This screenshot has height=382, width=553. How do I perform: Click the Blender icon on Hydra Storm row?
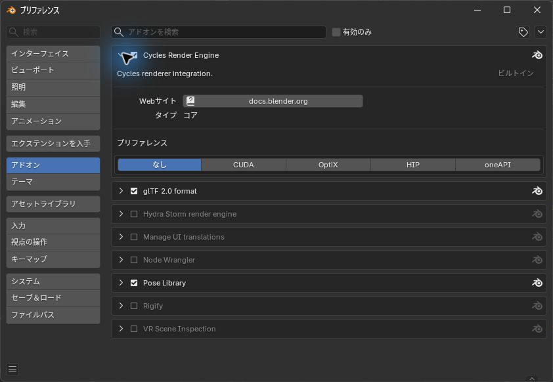click(x=537, y=214)
